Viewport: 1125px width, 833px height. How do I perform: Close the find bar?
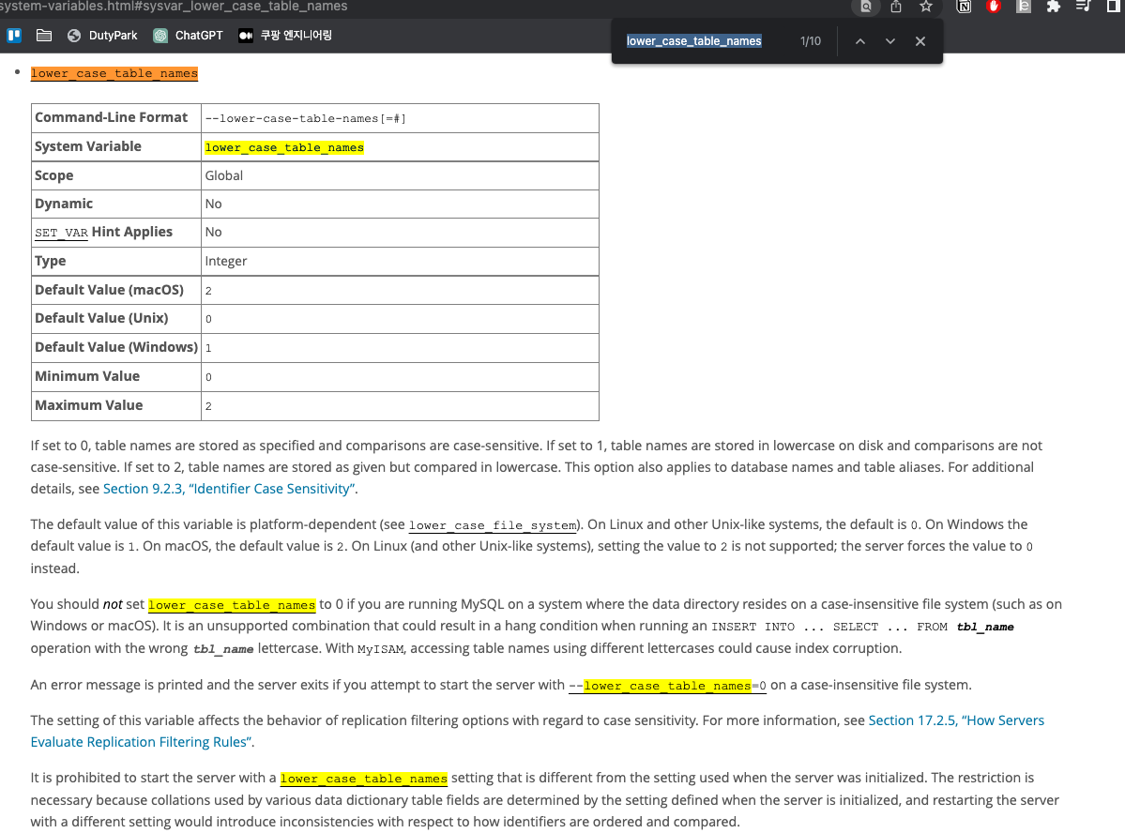click(920, 41)
